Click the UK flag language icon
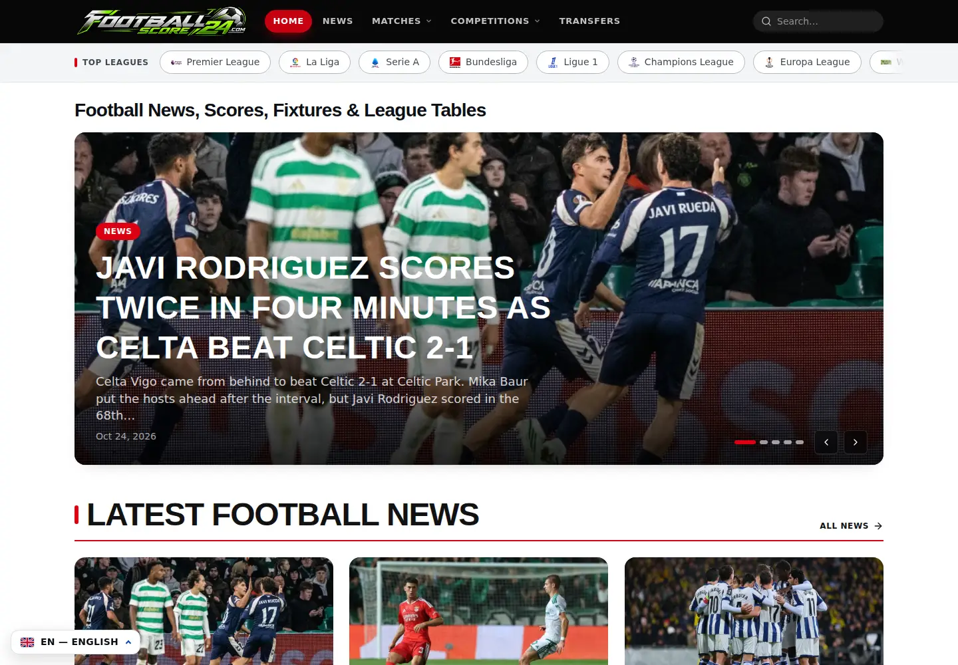 click(27, 642)
